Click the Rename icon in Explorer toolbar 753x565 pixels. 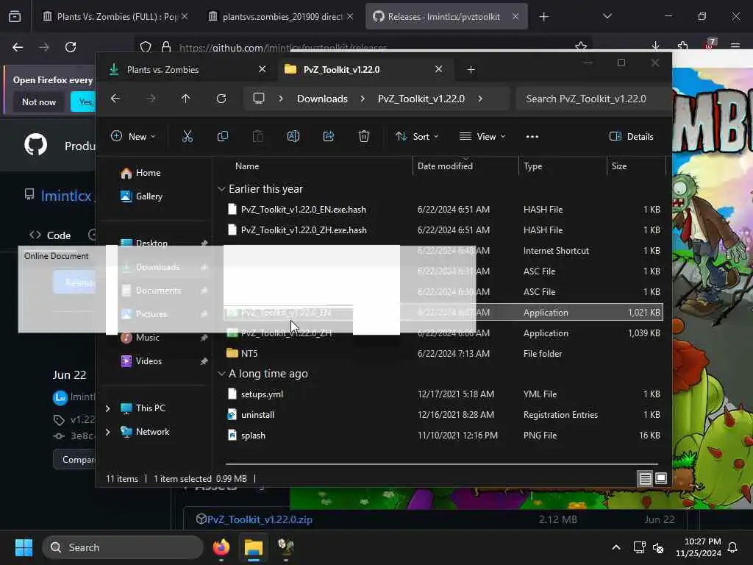293,136
